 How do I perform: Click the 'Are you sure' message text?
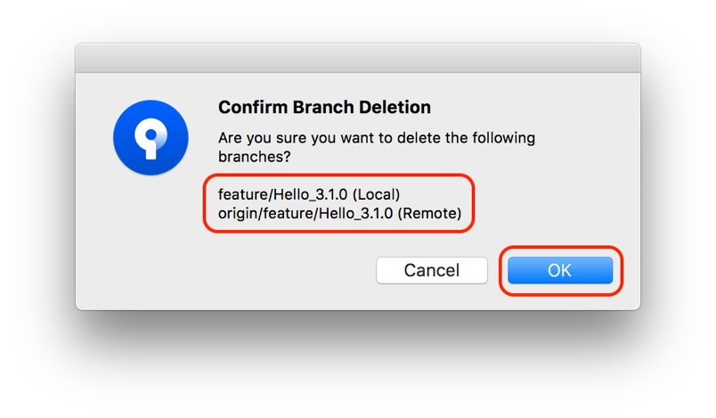coord(377,147)
